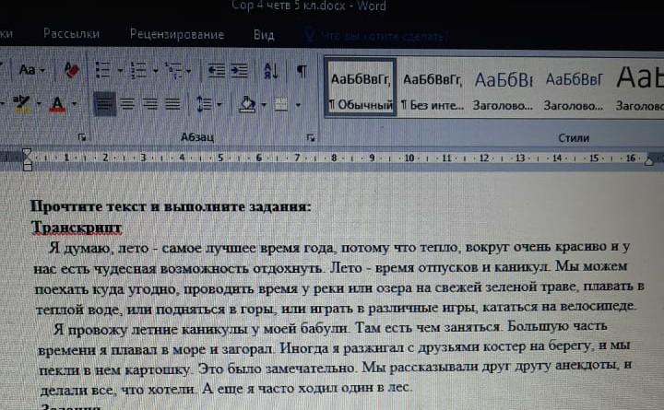Expand the highlight color dropdown arrow

tap(39, 103)
